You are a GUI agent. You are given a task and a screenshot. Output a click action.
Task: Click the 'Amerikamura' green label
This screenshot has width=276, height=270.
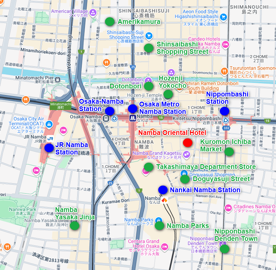(x=139, y=22)
